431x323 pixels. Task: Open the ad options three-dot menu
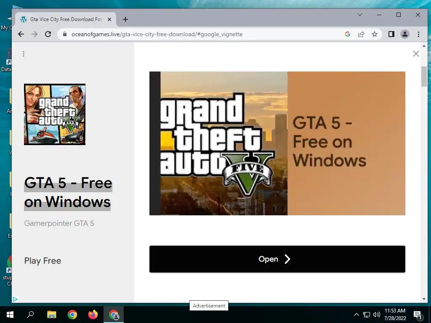point(24,54)
